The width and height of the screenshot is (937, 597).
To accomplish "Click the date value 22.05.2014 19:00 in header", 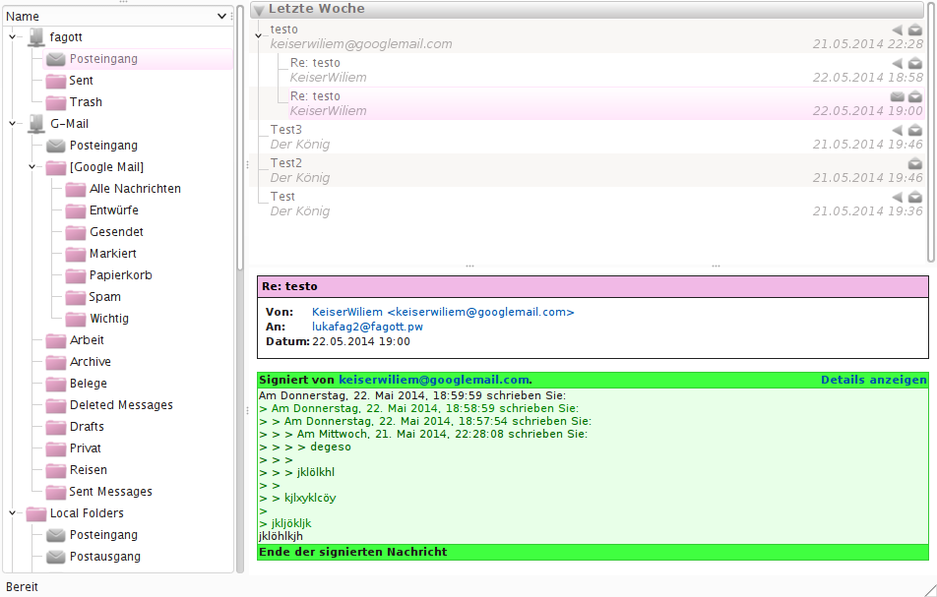I will click(361, 341).
